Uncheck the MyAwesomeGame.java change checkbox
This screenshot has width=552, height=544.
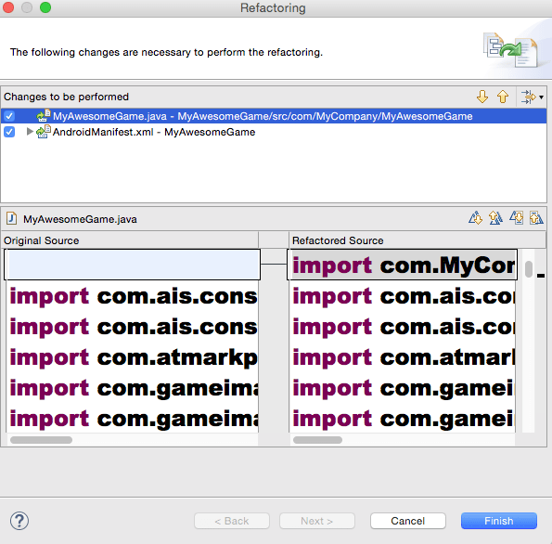click(9, 116)
